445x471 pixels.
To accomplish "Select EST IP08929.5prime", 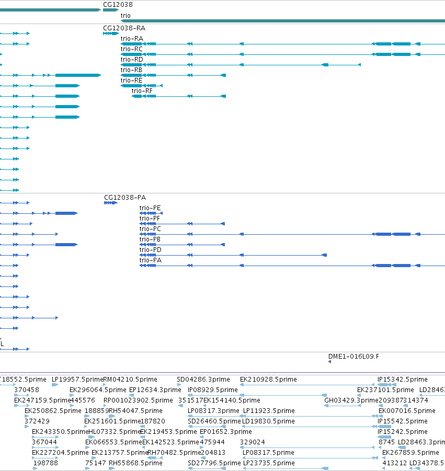I will click(213, 390).
